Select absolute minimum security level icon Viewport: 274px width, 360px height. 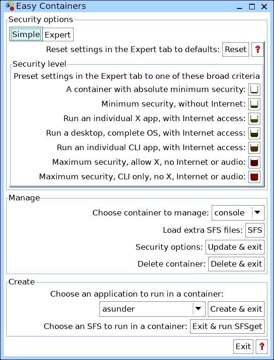(x=254, y=90)
